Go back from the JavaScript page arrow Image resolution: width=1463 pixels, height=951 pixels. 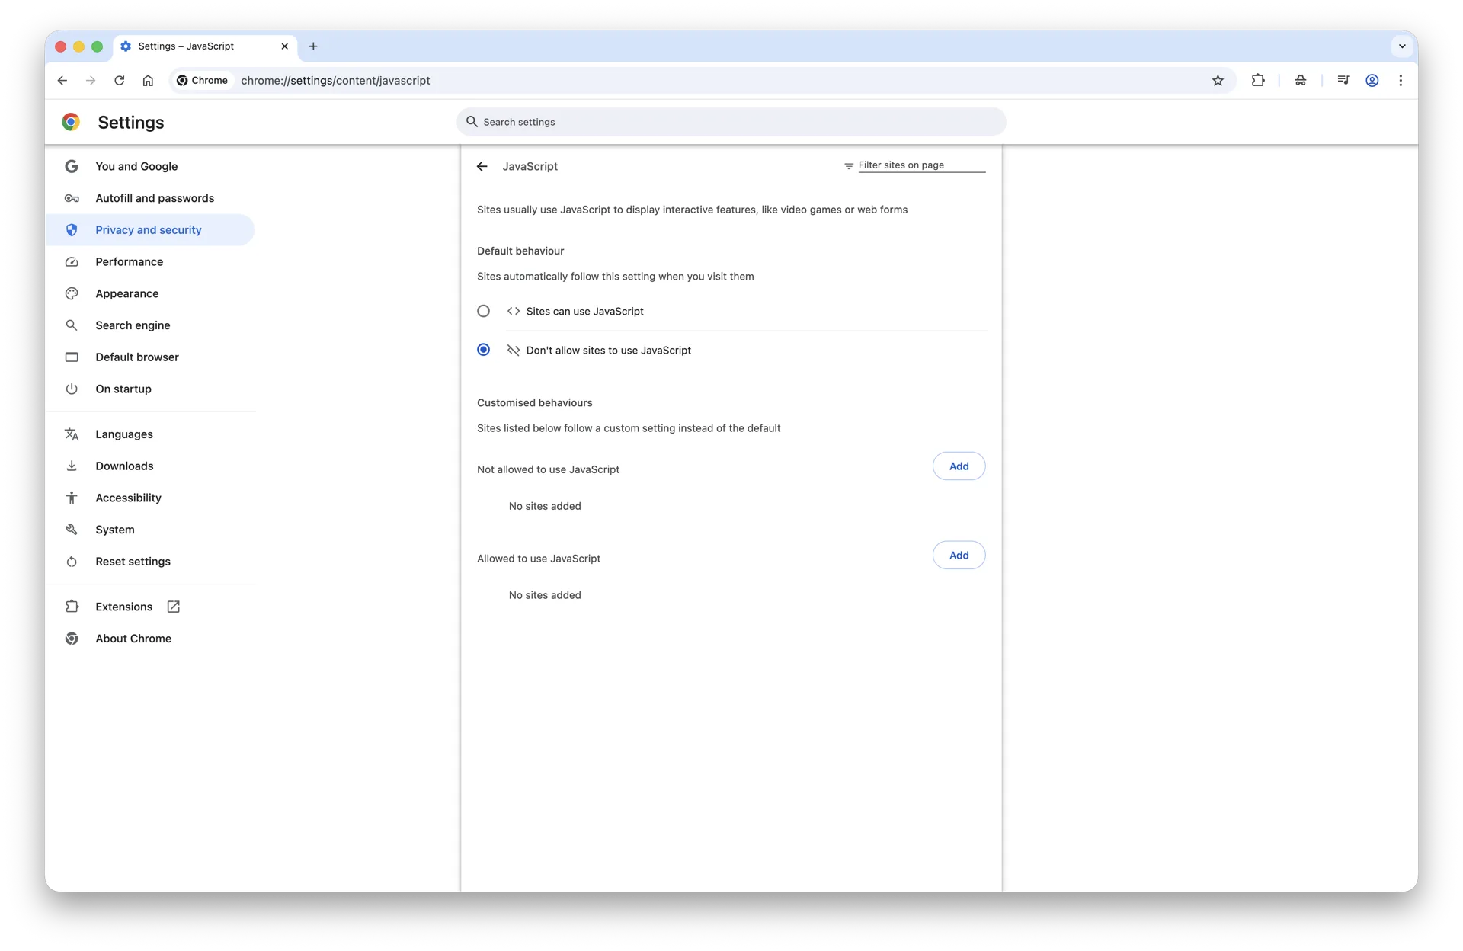[x=482, y=166]
